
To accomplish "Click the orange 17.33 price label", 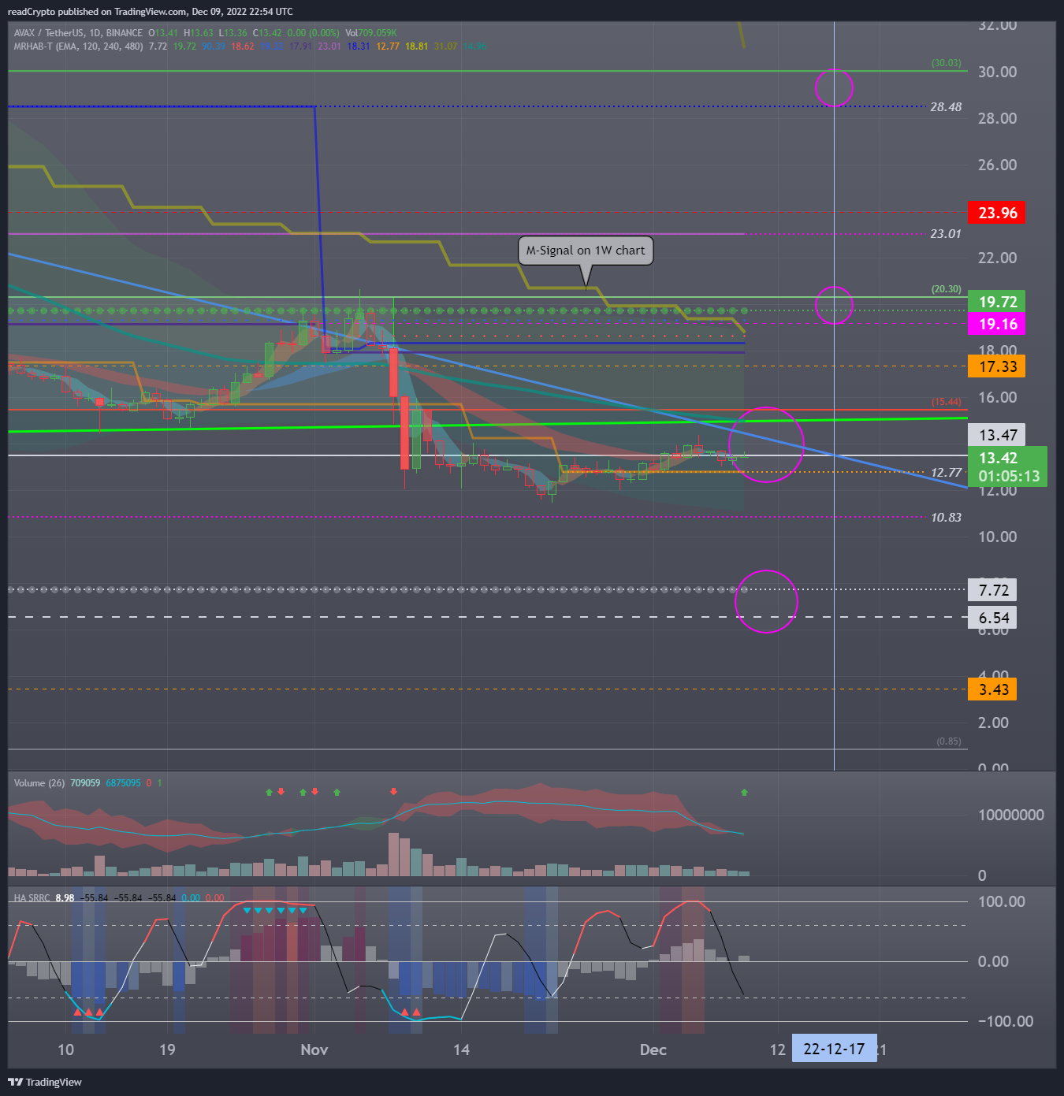I will pyautogui.click(x=997, y=366).
